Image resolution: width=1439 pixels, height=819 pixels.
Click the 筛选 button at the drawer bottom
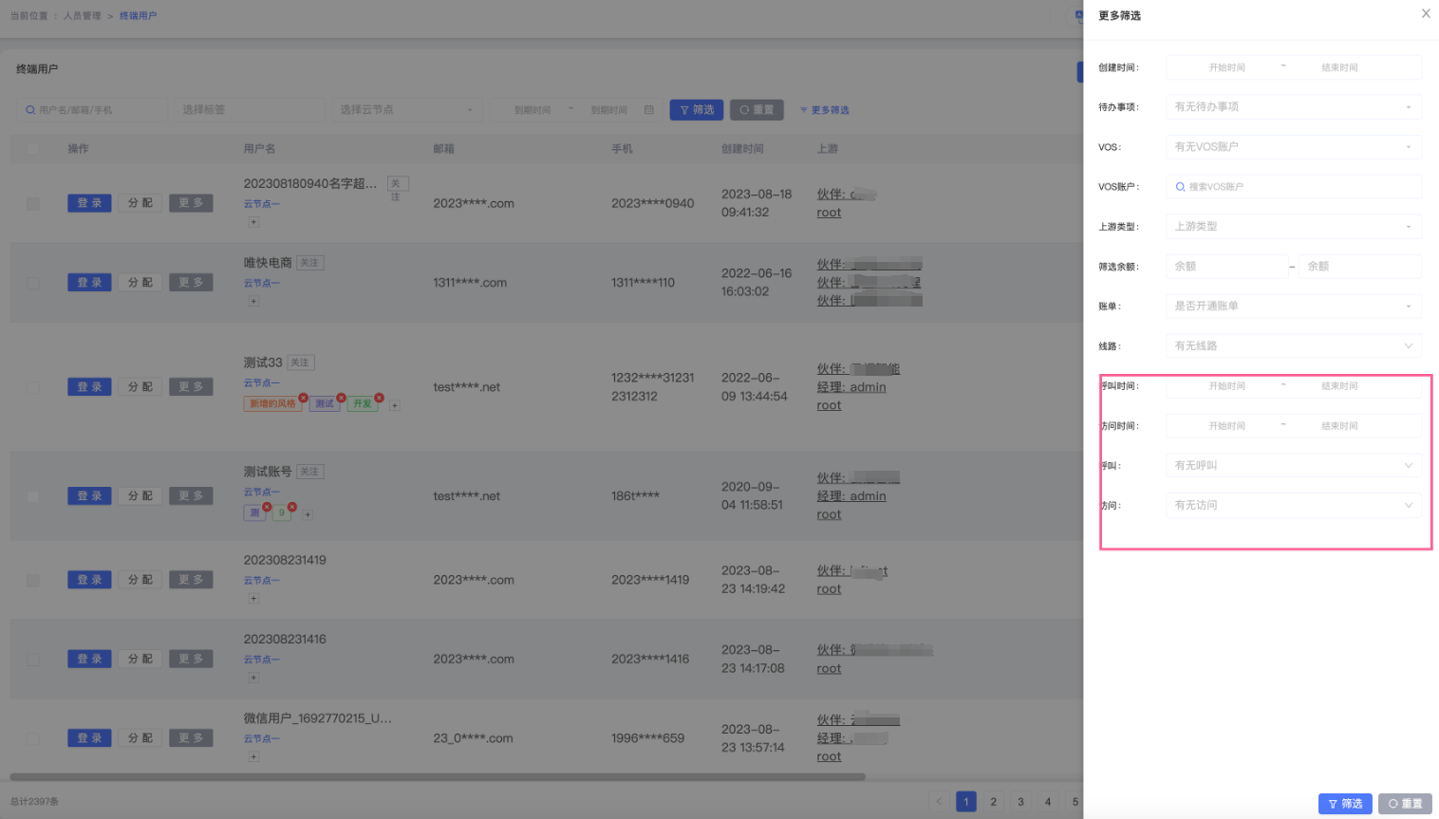pyautogui.click(x=1345, y=804)
